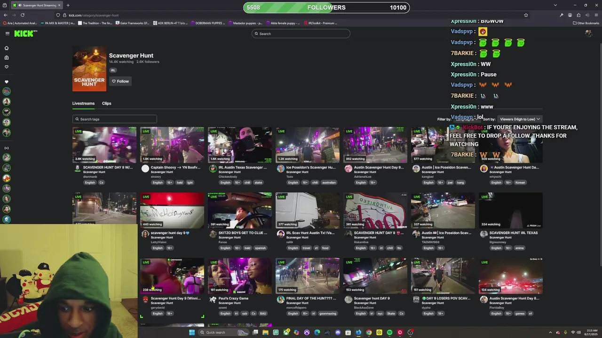Show hidden system tray icons
The image size is (602, 338).
click(550, 332)
